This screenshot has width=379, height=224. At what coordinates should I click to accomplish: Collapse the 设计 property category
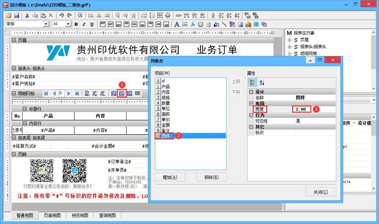251,92
